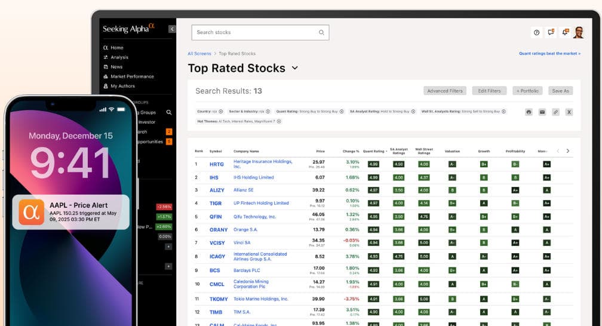Screen dimensions: 602x326
Task: Sort by Quant Rating column
Action: click(375, 151)
